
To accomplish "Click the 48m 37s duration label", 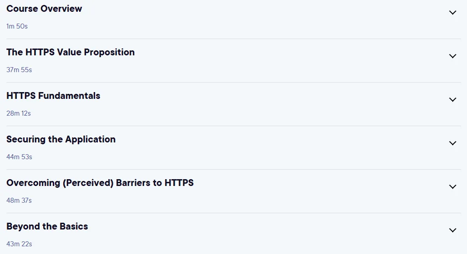I will [x=19, y=200].
